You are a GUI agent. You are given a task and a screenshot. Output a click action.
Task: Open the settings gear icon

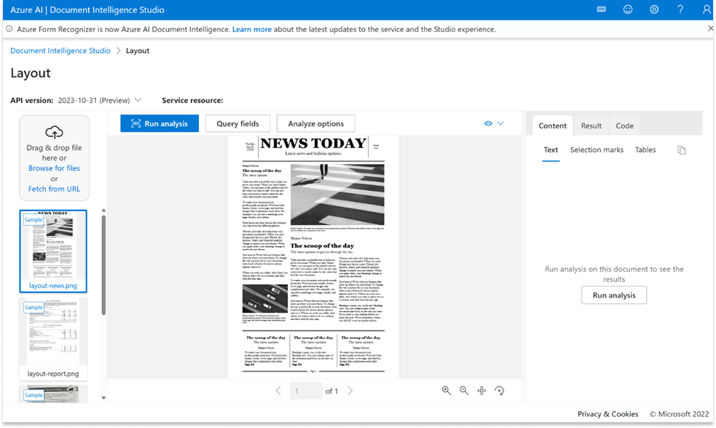[654, 10]
